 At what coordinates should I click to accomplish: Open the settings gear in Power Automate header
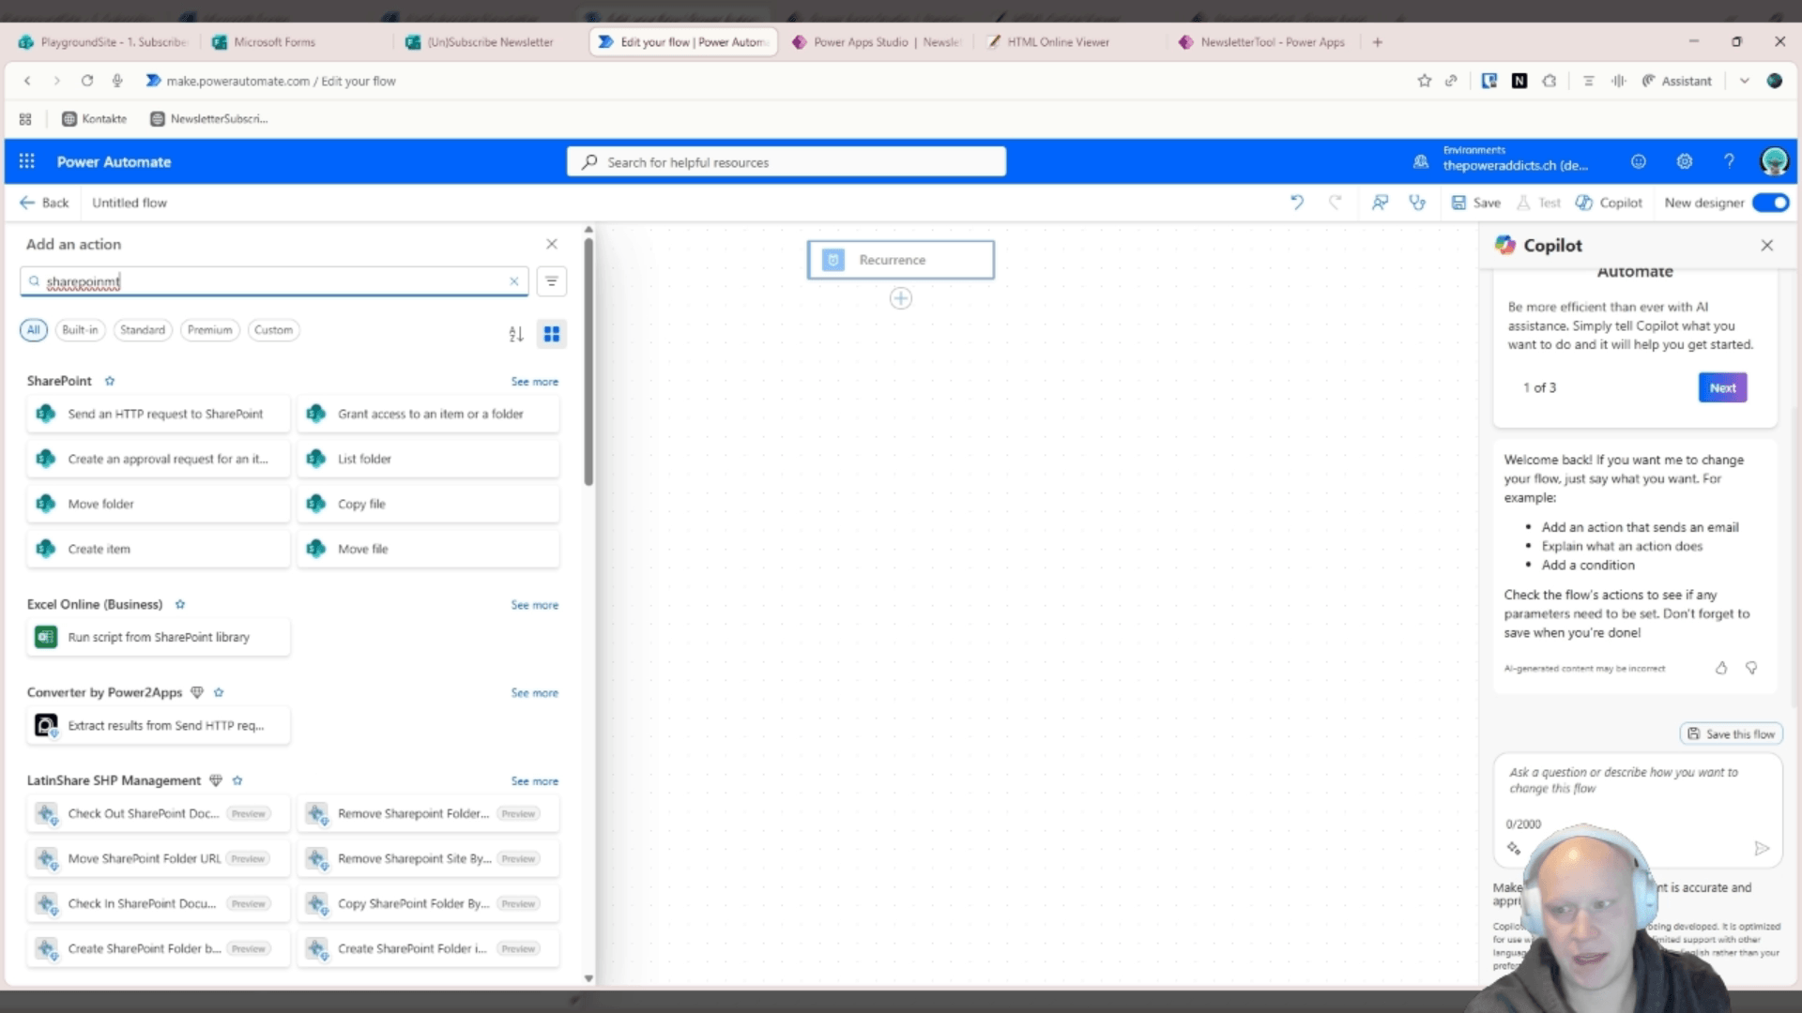click(x=1684, y=161)
